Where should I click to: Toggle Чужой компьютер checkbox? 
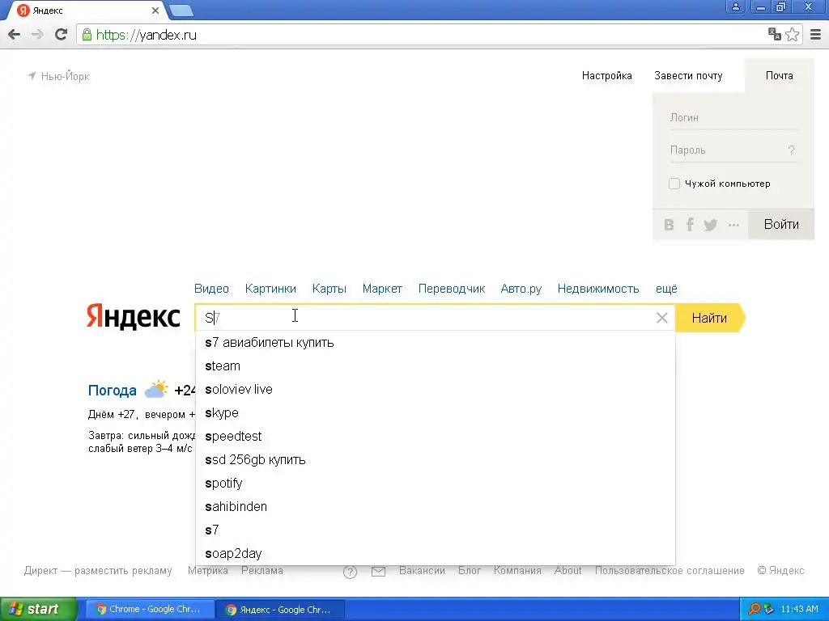pos(674,184)
